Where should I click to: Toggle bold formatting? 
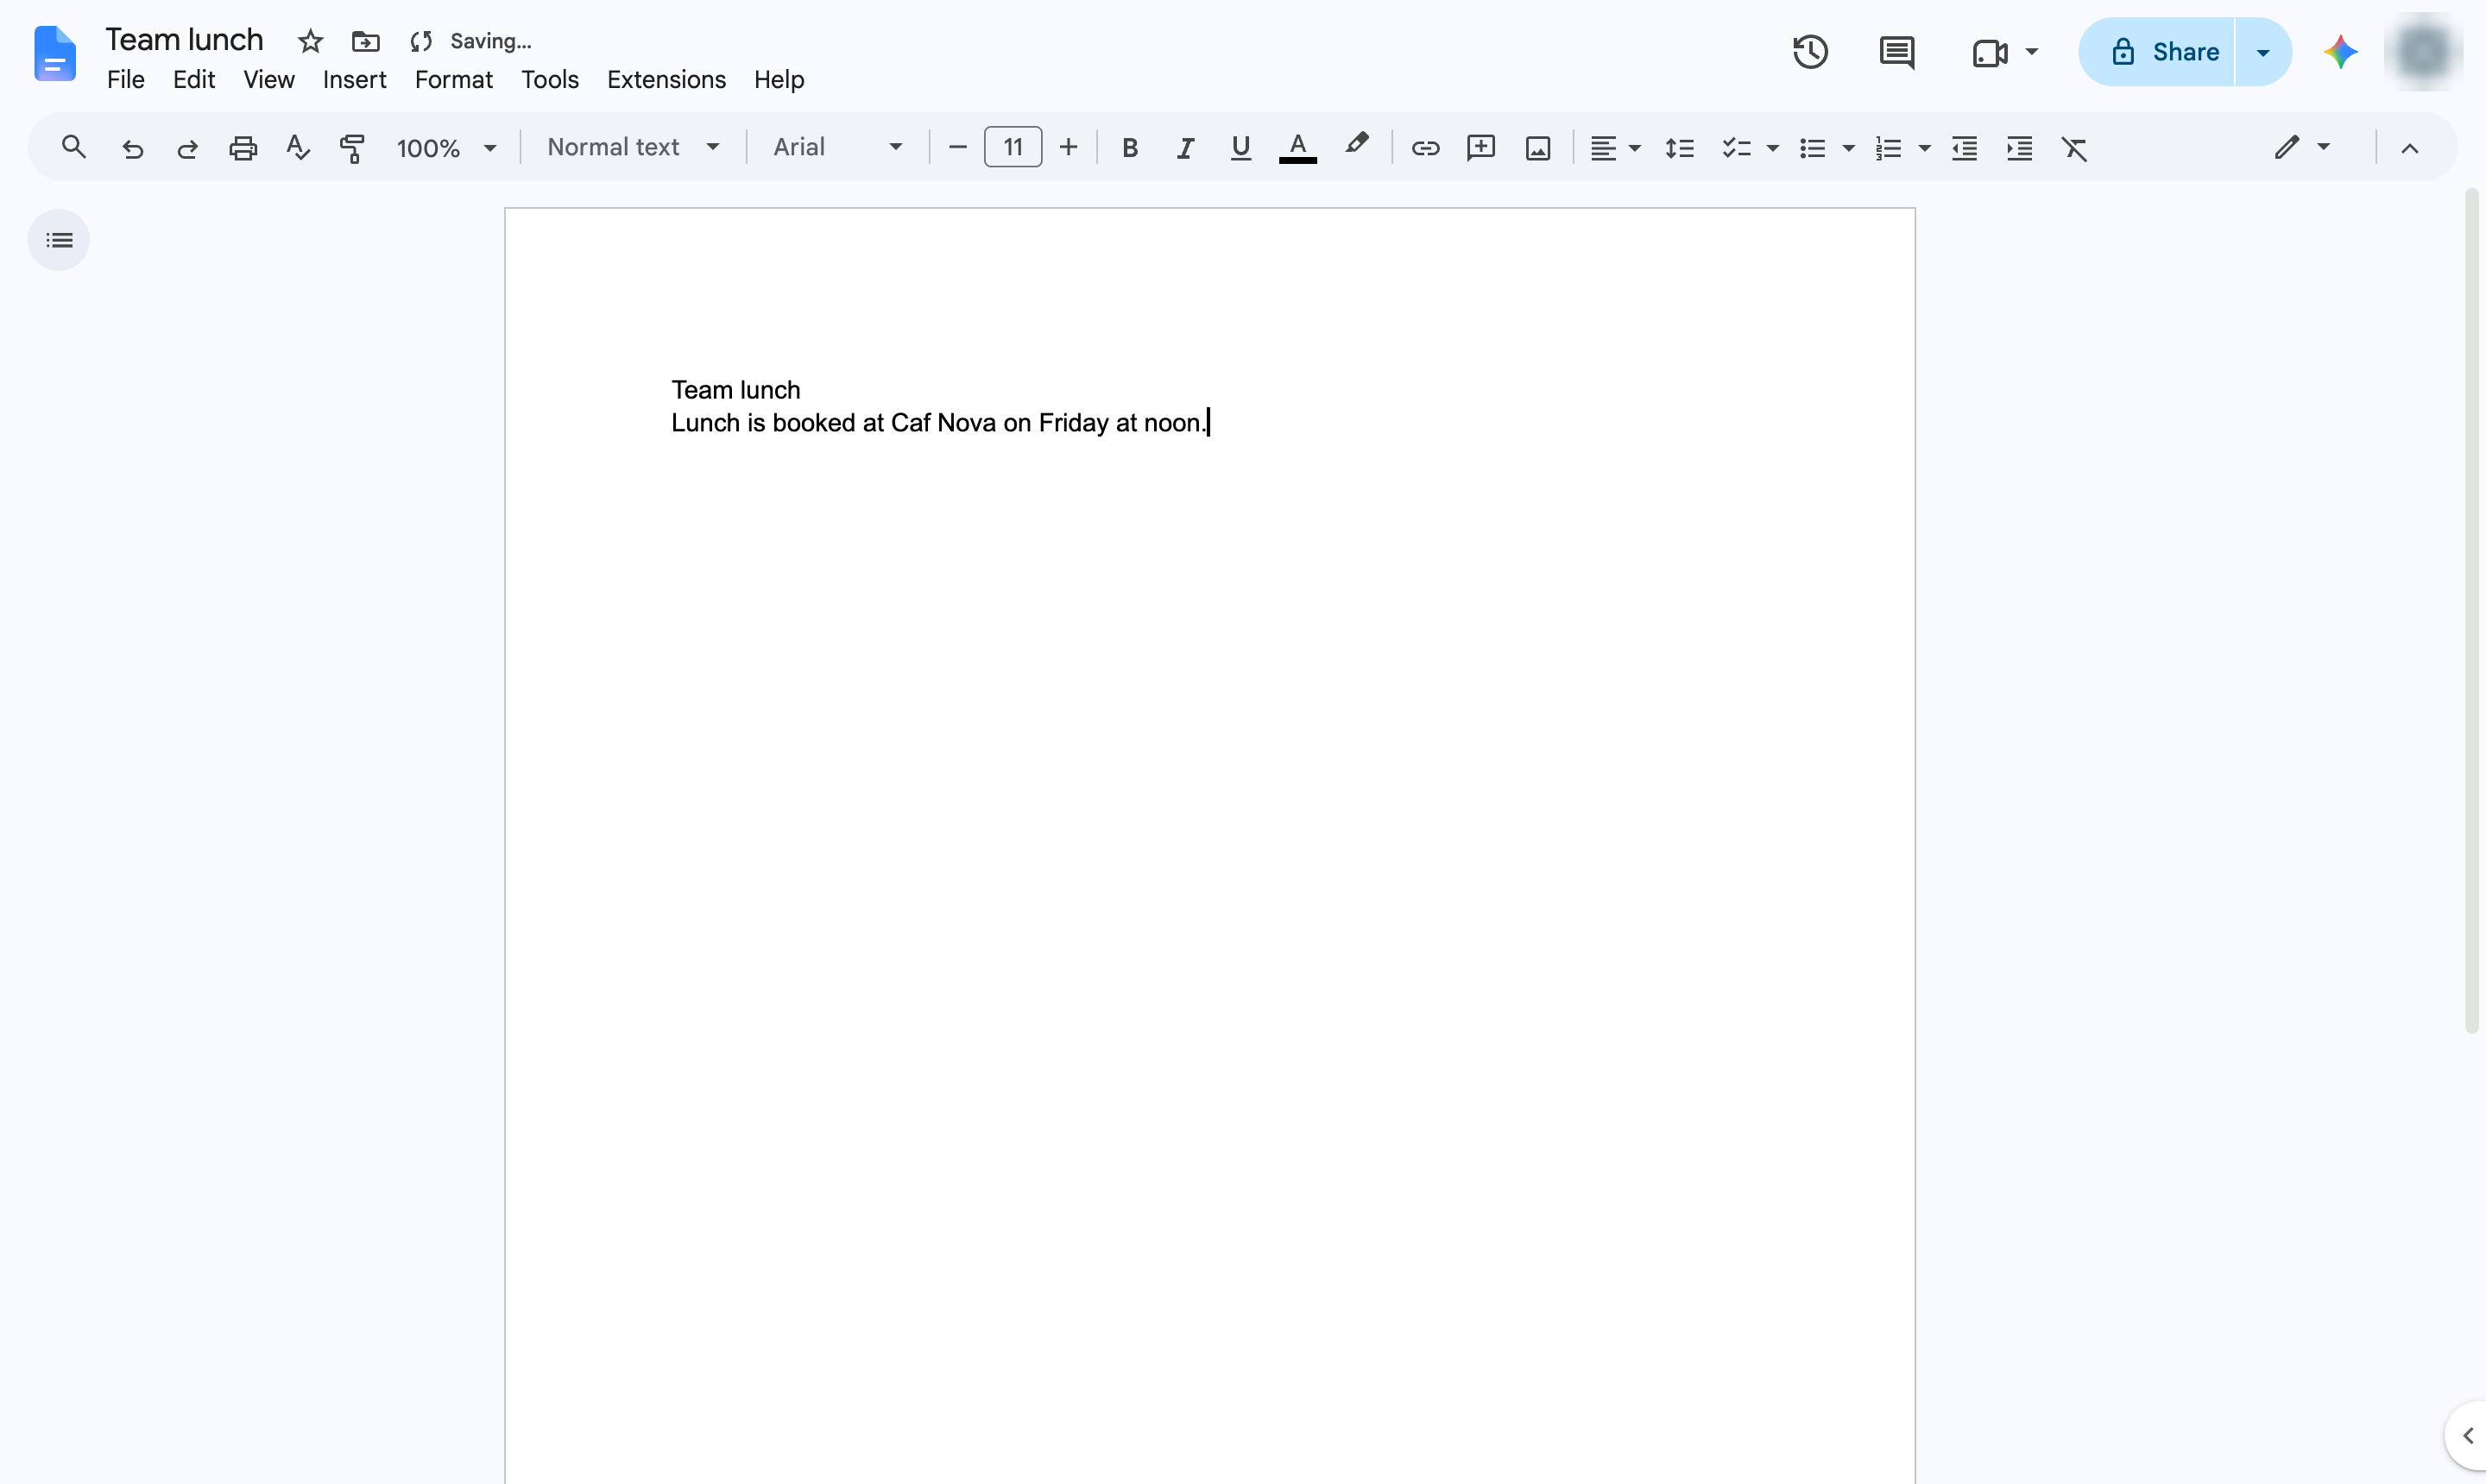click(1129, 148)
